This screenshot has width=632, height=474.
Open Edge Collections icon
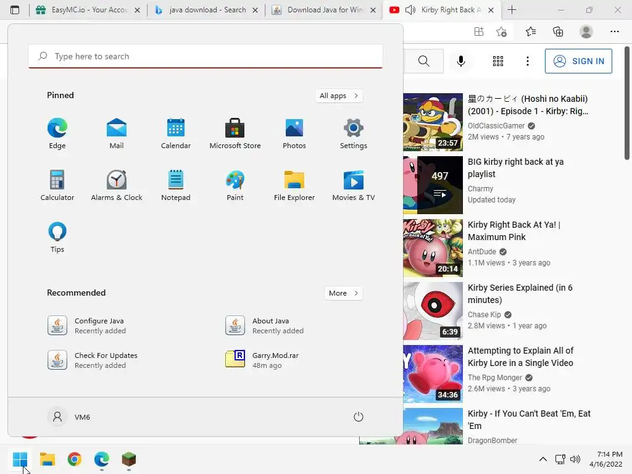click(558, 31)
